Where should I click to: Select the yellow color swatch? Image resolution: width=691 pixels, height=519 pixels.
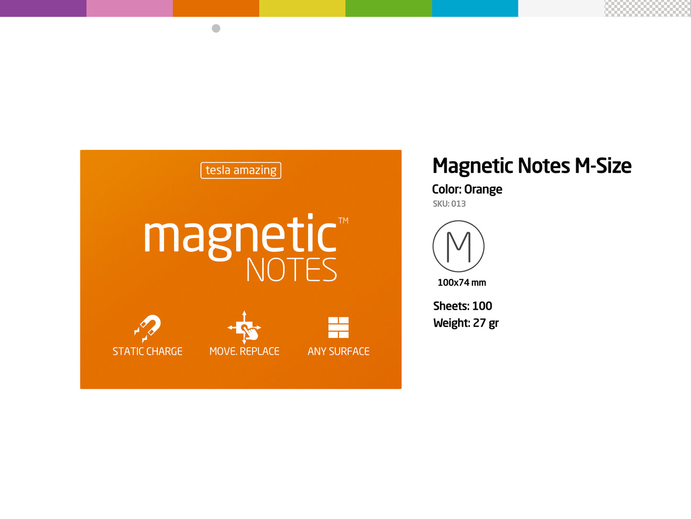(x=302, y=8)
